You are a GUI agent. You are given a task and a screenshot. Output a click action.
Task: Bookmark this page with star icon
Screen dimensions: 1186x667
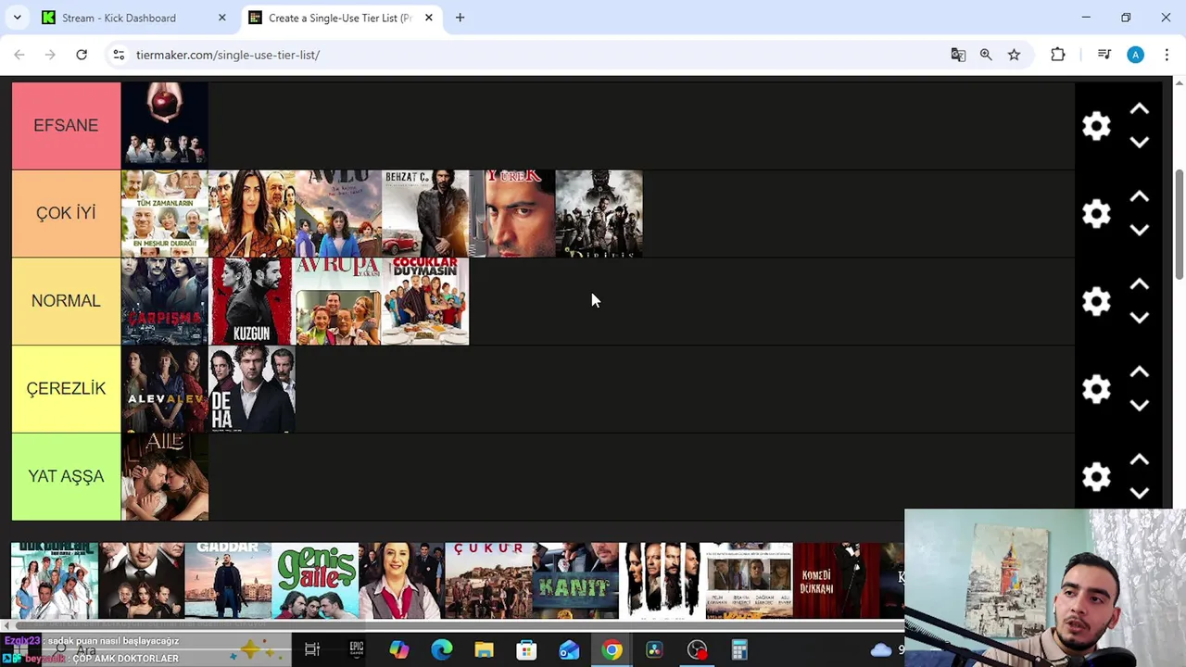[1014, 55]
